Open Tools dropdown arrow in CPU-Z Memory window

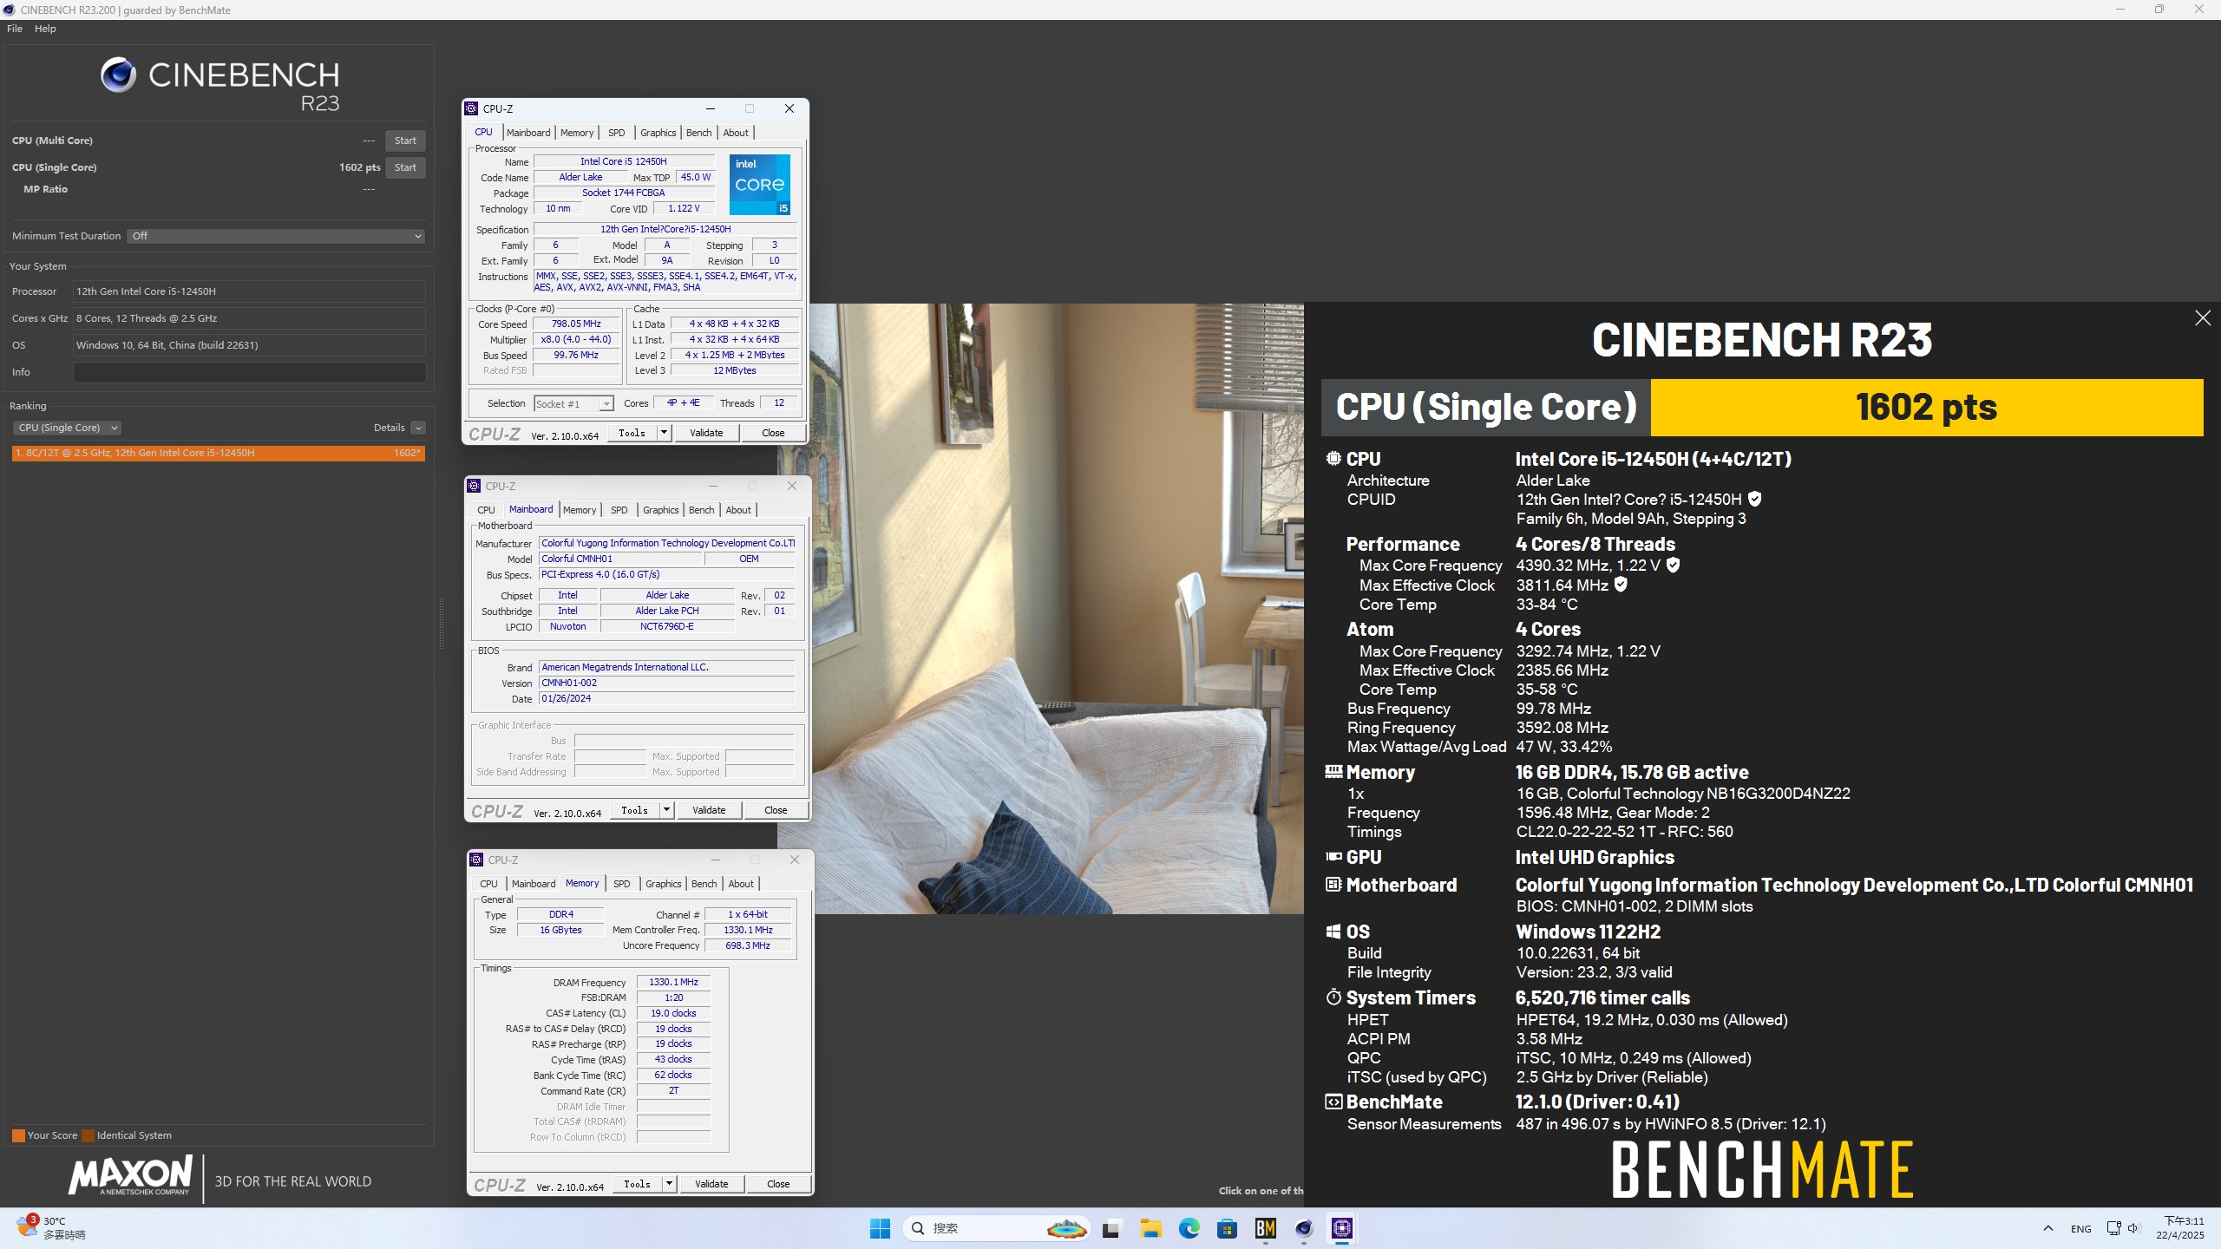670,1184
